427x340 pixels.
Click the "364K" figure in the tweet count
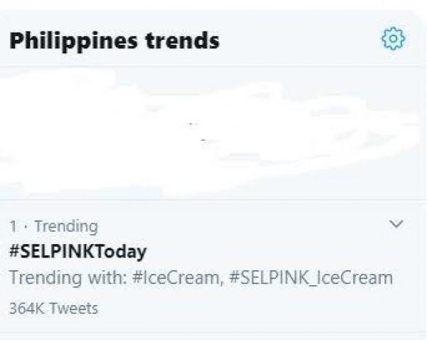click(26, 308)
